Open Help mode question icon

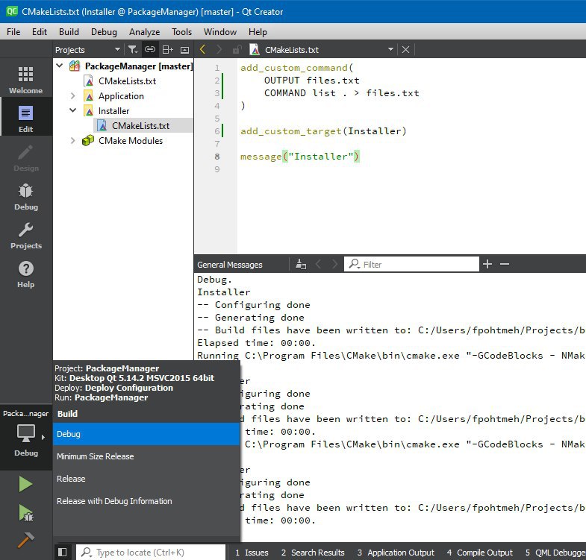pyautogui.click(x=26, y=274)
